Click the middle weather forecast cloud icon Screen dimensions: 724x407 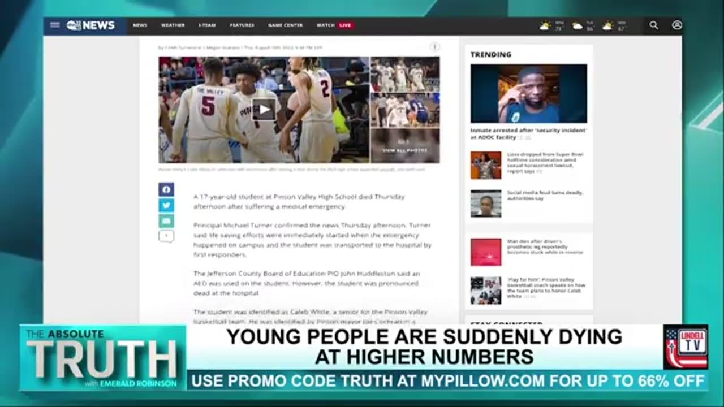(577, 26)
